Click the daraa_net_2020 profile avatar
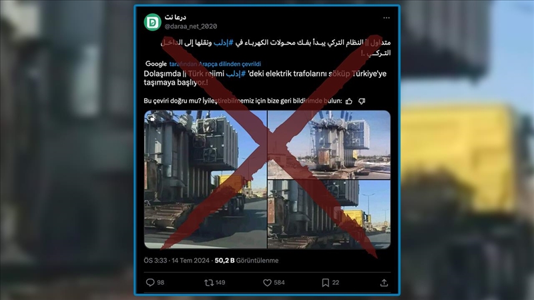 tap(152, 22)
